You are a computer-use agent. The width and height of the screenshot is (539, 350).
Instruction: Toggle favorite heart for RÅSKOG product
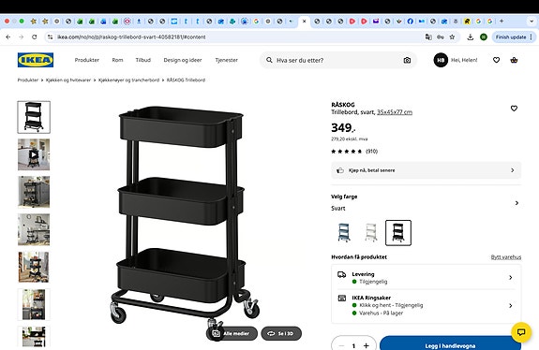(514, 109)
